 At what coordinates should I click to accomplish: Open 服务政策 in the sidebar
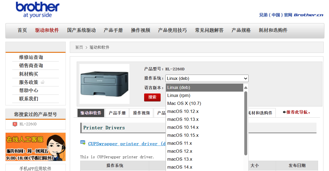tap(29, 82)
